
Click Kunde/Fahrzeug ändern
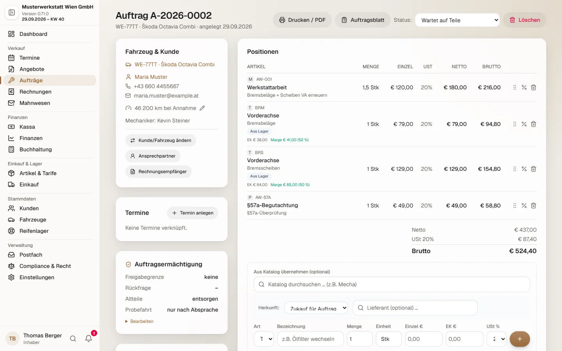160,140
